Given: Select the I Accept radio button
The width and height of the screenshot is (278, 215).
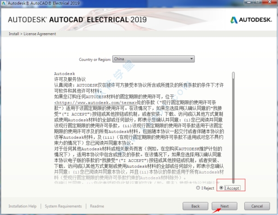Looking at the screenshot, I should (x=222, y=188).
